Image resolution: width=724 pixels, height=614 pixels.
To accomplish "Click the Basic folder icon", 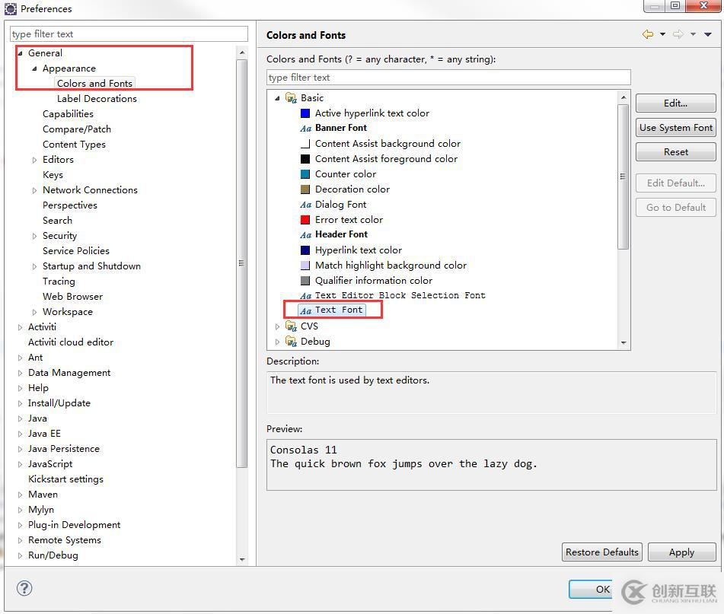I will click(291, 98).
